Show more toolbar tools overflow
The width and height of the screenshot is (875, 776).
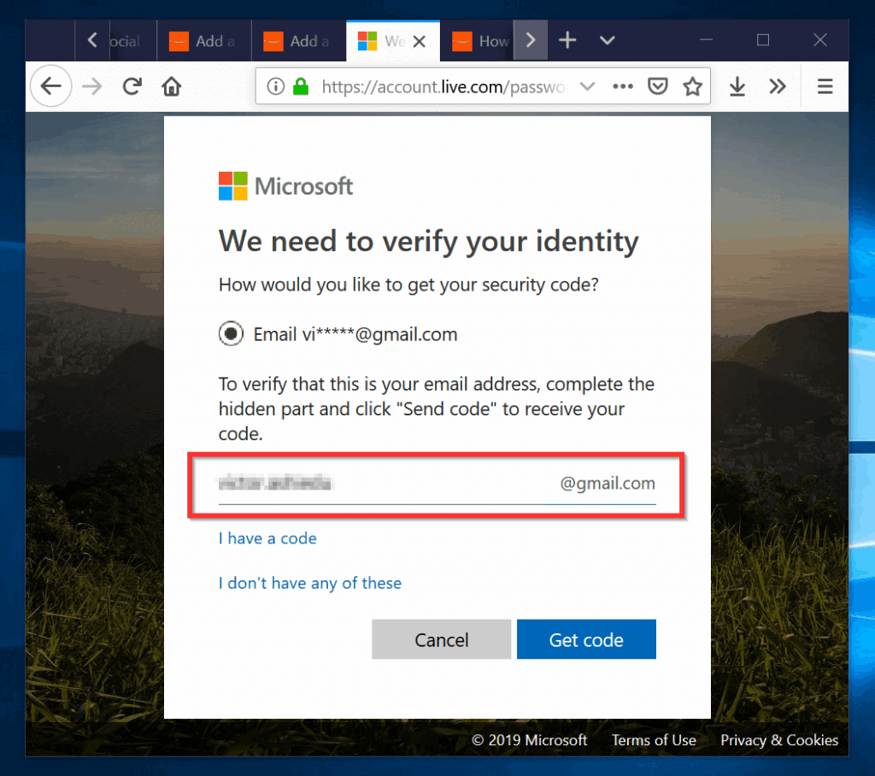pos(778,86)
